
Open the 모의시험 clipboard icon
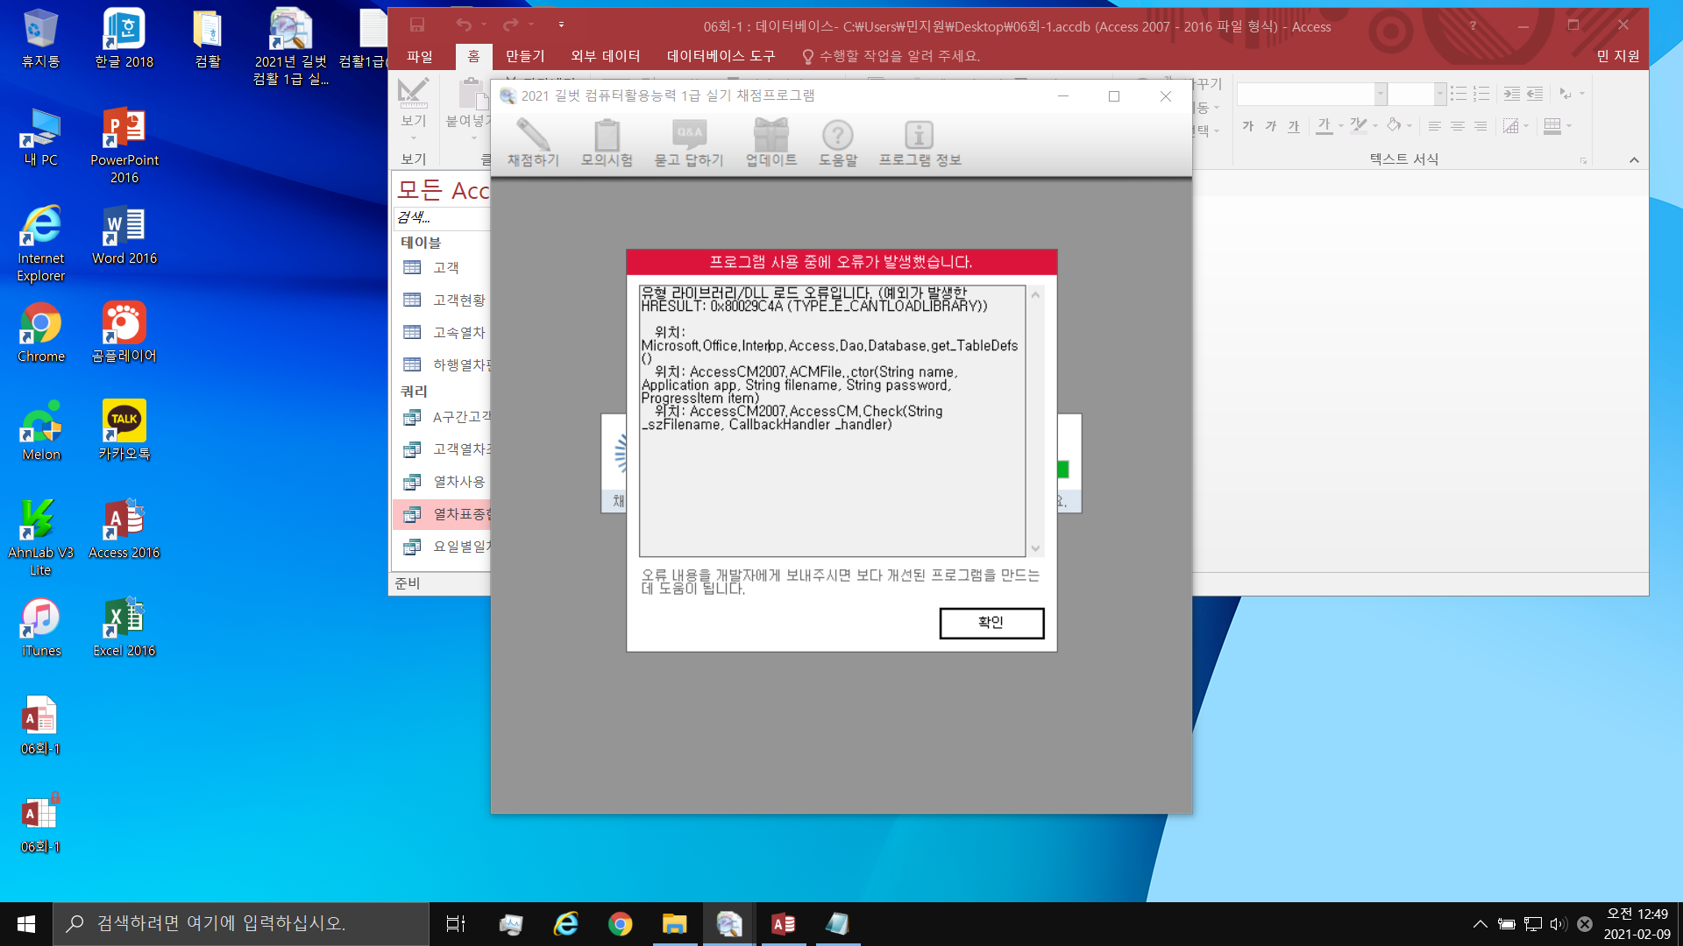[x=607, y=136]
